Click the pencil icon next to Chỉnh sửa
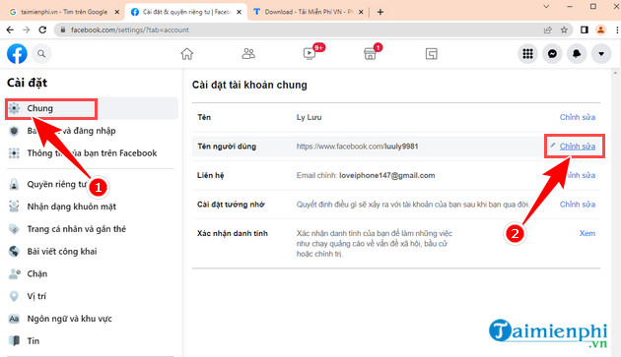The image size is (621, 357). pyautogui.click(x=552, y=146)
